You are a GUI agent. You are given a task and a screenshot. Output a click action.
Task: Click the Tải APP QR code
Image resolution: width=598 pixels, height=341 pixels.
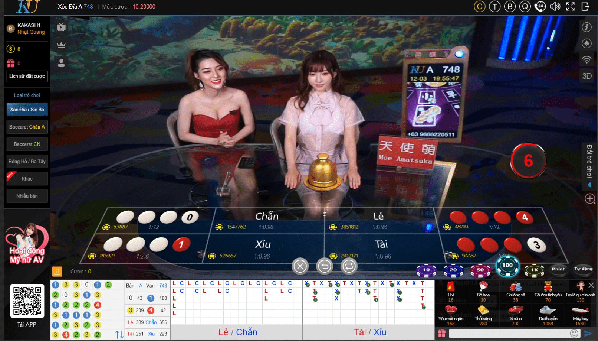click(27, 301)
